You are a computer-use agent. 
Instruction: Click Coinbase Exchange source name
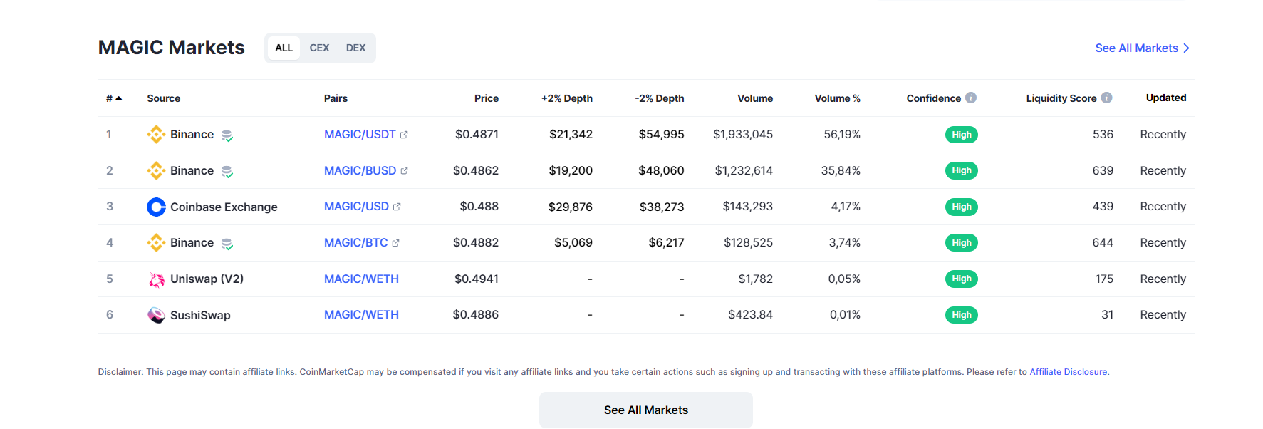[224, 207]
